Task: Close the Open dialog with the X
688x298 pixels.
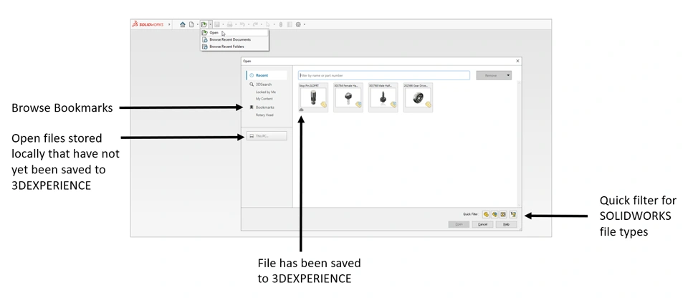Action: [517, 61]
